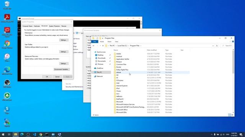Select the Docker folder

[119, 67]
